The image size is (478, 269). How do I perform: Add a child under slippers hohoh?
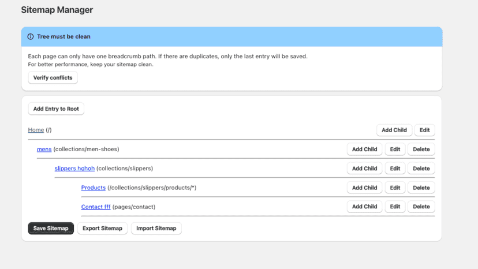365,169
